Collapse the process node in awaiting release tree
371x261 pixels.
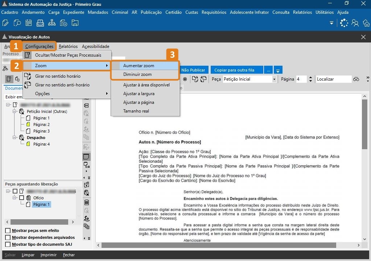(x=8, y=191)
